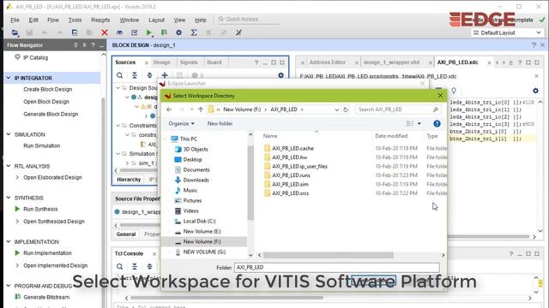Image resolution: width=549 pixels, height=308 pixels.
Task: Collapse the RTL ANALYSIS section
Action: click(9, 166)
